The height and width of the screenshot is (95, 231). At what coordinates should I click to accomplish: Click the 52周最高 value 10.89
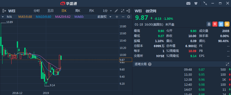click(192, 51)
